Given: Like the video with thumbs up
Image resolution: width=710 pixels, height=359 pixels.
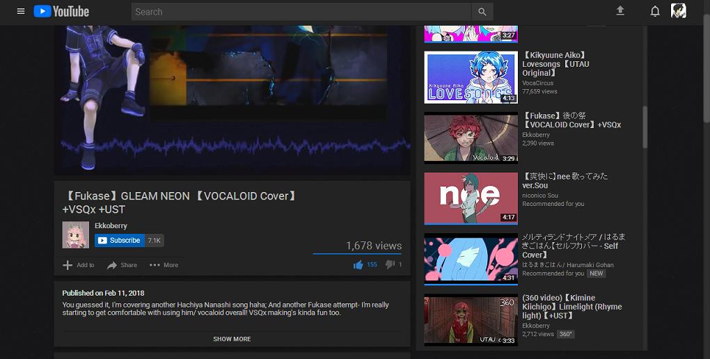Looking at the screenshot, I should [x=358, y=265].
